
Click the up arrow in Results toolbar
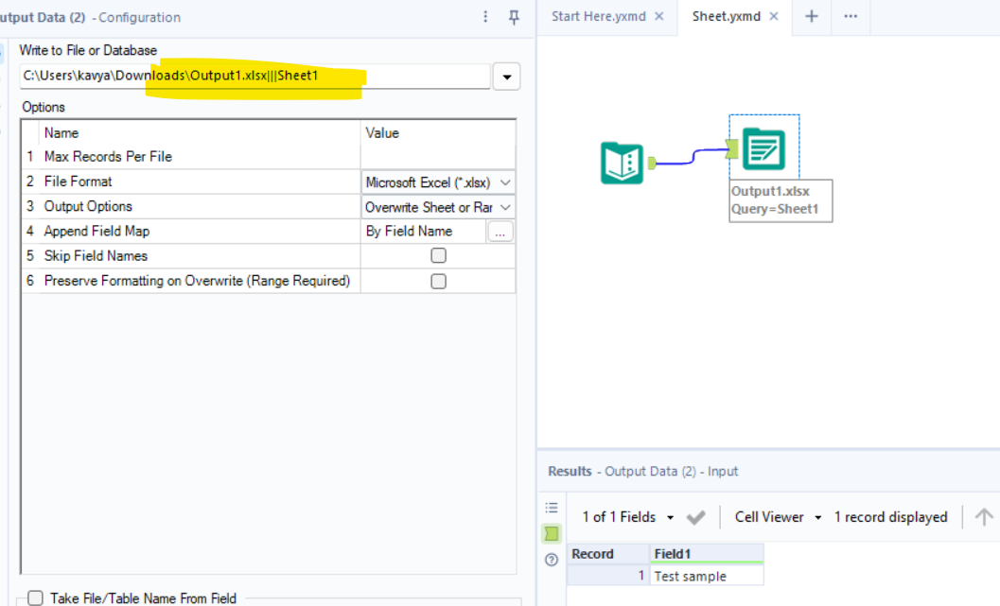984,517
